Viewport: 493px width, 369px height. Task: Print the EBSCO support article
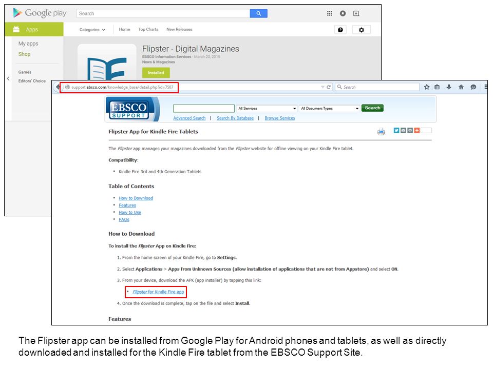click(381, 131)
